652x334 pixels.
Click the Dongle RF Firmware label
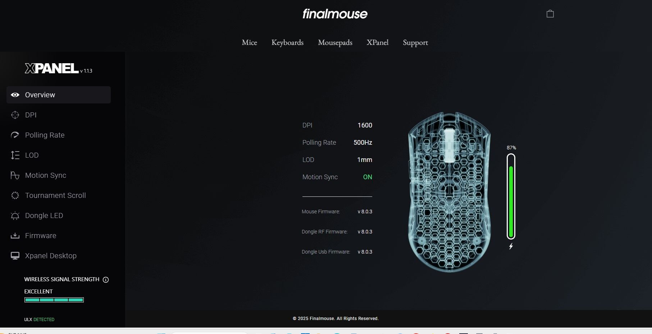tap(324, 232)
